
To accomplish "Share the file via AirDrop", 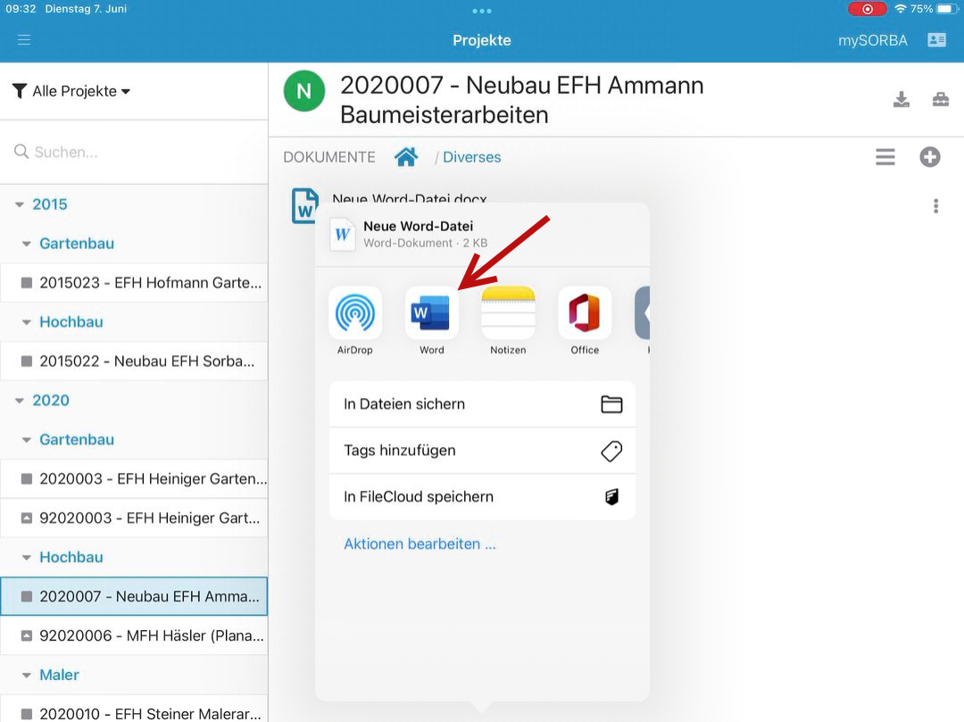I will tap(355, 313).
